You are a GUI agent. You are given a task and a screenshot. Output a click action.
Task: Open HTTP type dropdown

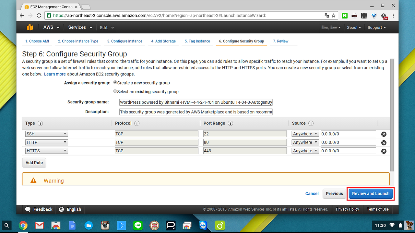click(x=46, y=142)
